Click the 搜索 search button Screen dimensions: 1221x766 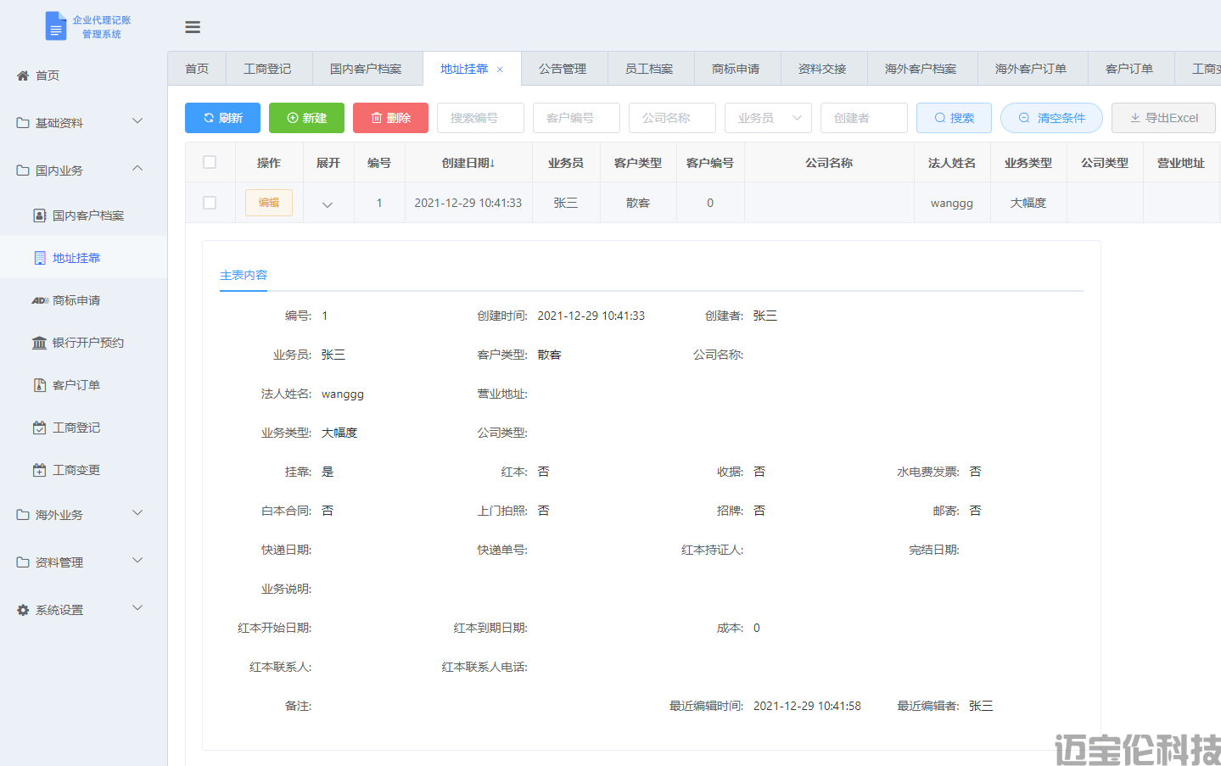[x=954, y=118]
